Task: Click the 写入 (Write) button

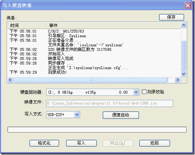Action: pyautogui.click(x=81, y=143)
